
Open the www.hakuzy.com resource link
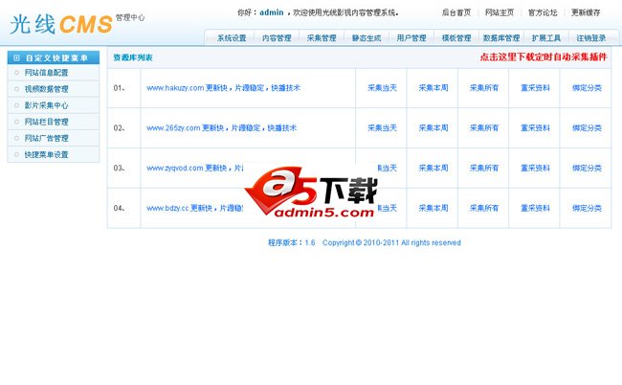pyautogui.click(x=223, y=88)
